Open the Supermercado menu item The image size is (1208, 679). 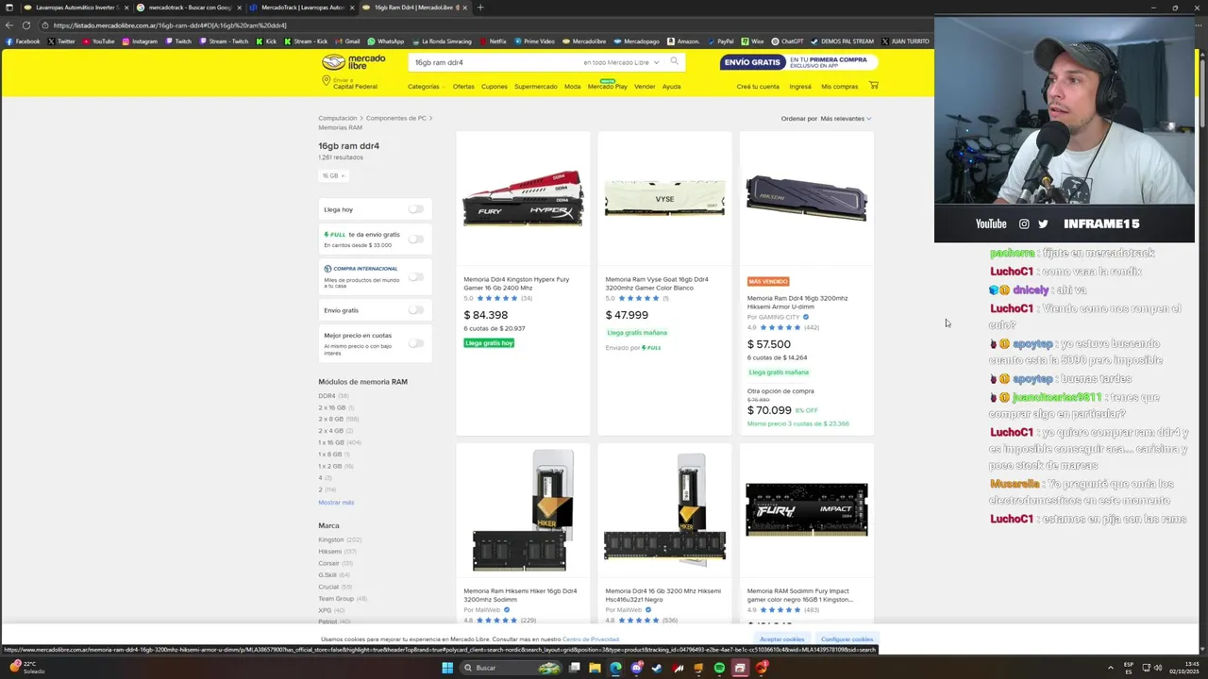(536, 87)
